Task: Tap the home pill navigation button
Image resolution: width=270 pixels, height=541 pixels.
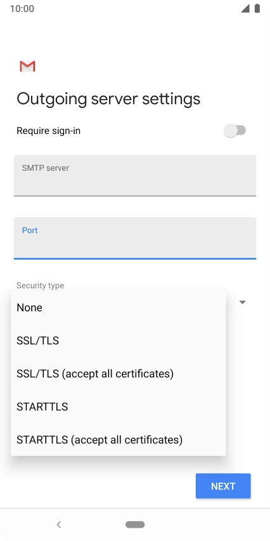Action: click(x=135, y=524)
